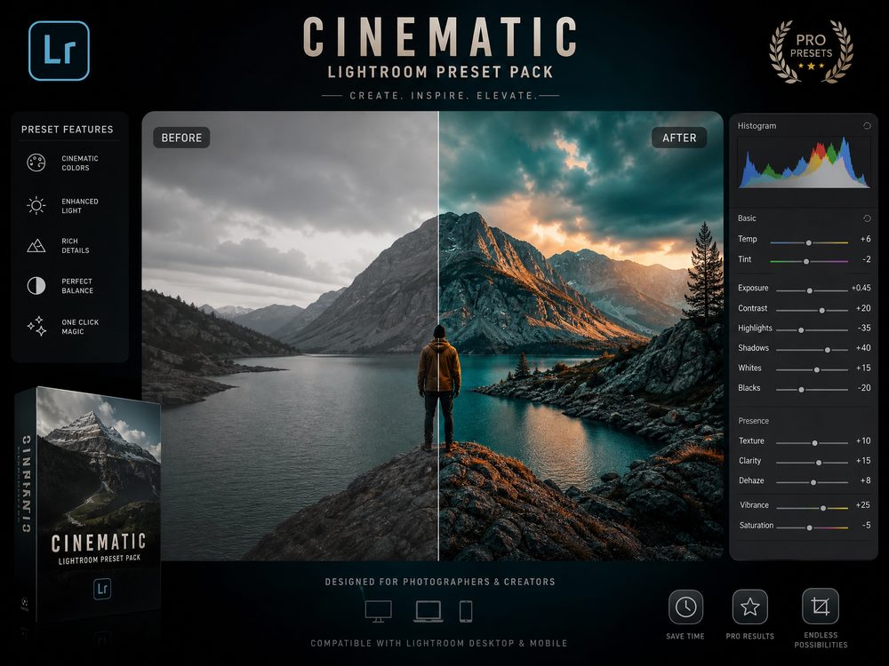Screen dimensions: 889x666
Task: Adjust the Tint slider handle
Action: pos(806,262)
